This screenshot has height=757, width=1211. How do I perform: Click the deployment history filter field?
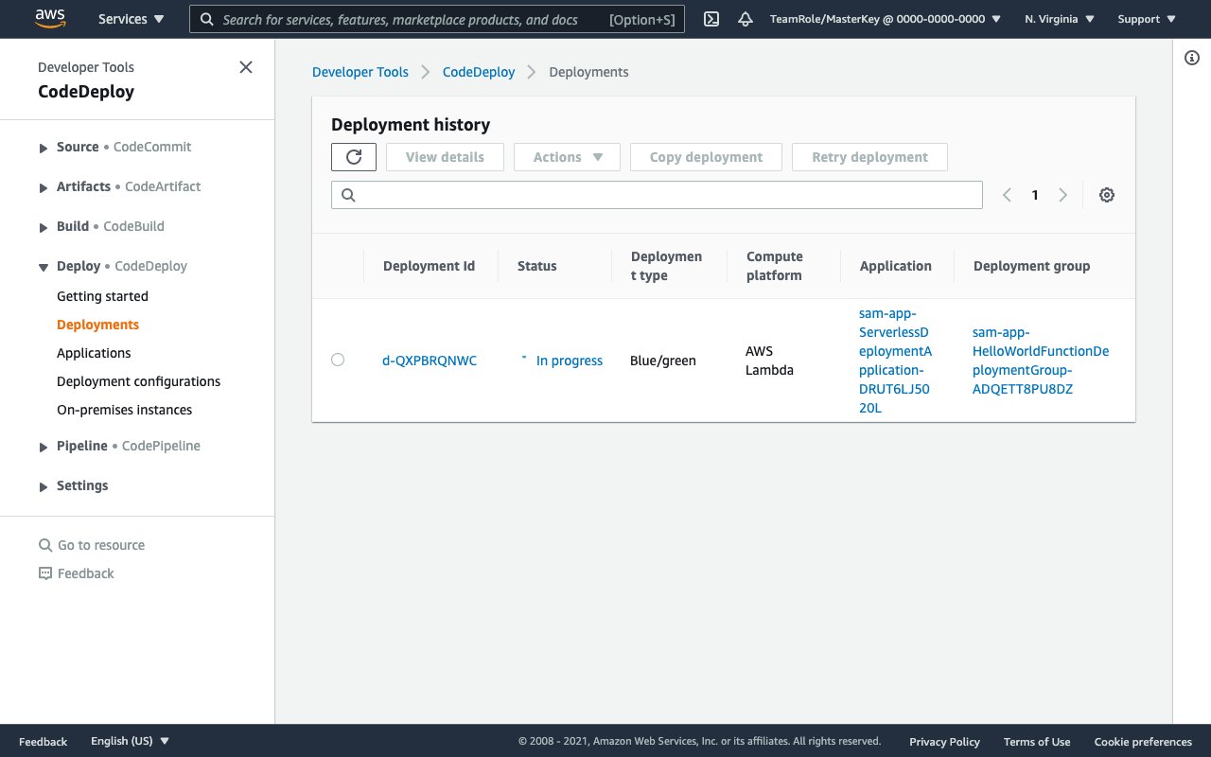click(x=657, y=195)
